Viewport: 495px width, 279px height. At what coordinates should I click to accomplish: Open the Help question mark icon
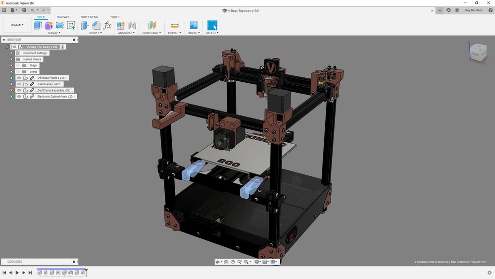[490, 10]
